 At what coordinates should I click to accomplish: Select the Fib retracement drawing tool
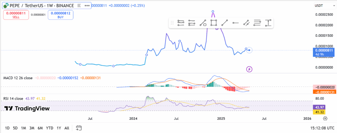point(181,23)
